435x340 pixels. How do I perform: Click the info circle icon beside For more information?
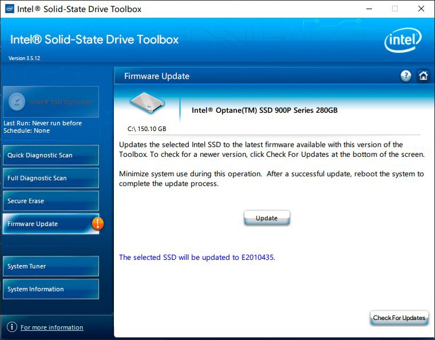12,327
